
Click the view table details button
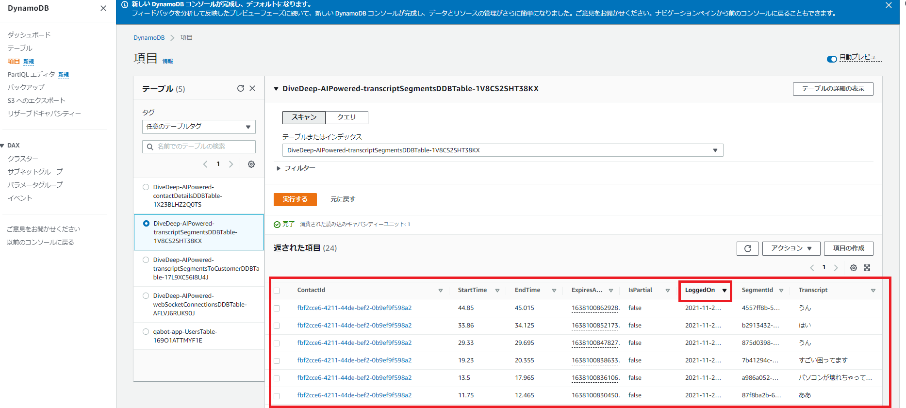[833, 89]
